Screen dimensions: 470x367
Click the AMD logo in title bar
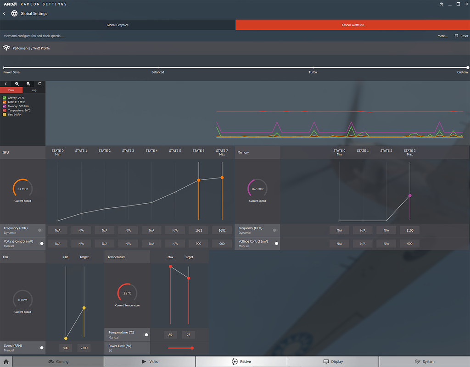tap(10, 4)
